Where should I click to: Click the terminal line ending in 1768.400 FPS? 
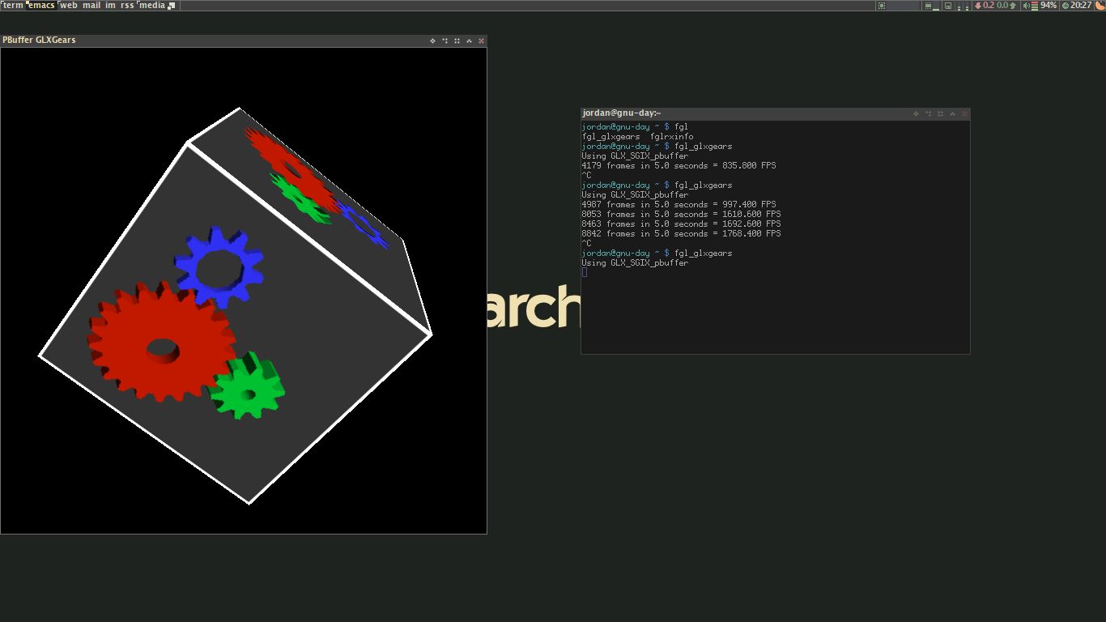(681, 234)
